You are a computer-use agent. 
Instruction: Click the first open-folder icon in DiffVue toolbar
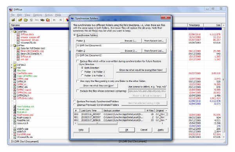13,20
